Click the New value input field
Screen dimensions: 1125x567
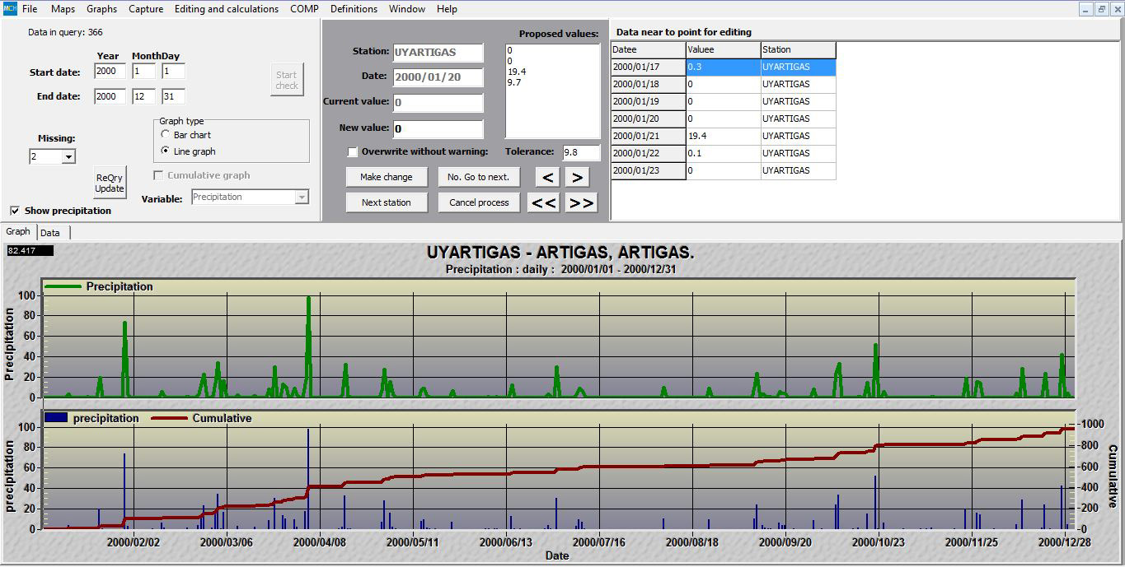(x=438, y=129)
